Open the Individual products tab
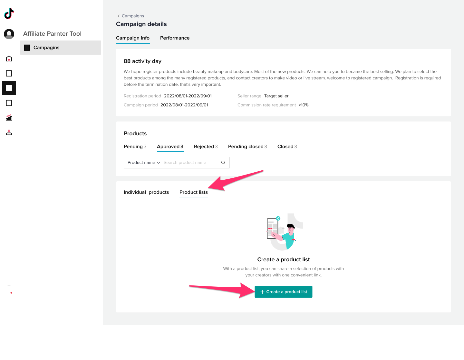The image size is (464, 360). [146, 192]
